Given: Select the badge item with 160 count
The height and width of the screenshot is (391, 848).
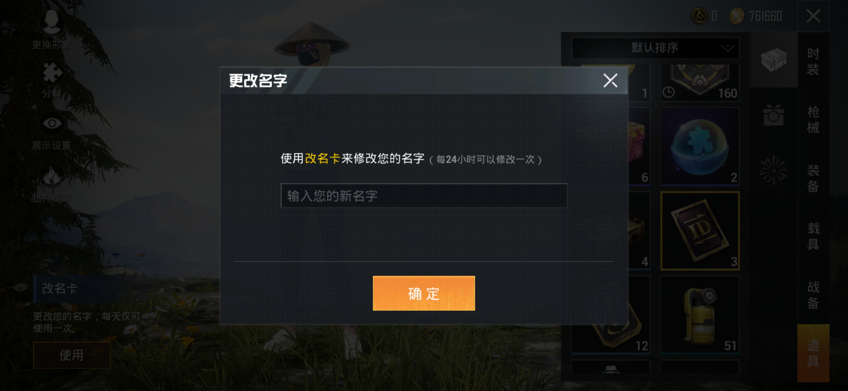Looking at the screenshot, I should coord(700,83).
